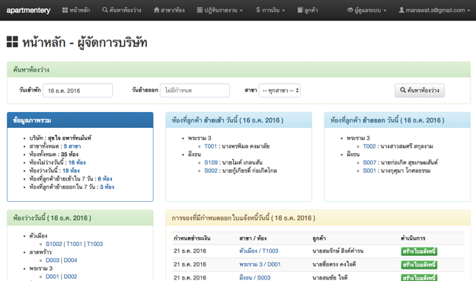This screenshot has width=476, height=281.
Task: Open หน้าหลัก grid icon in navbar
Action: 65,10
